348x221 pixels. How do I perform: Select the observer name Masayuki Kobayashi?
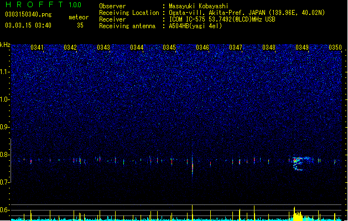tap(199, 6)
